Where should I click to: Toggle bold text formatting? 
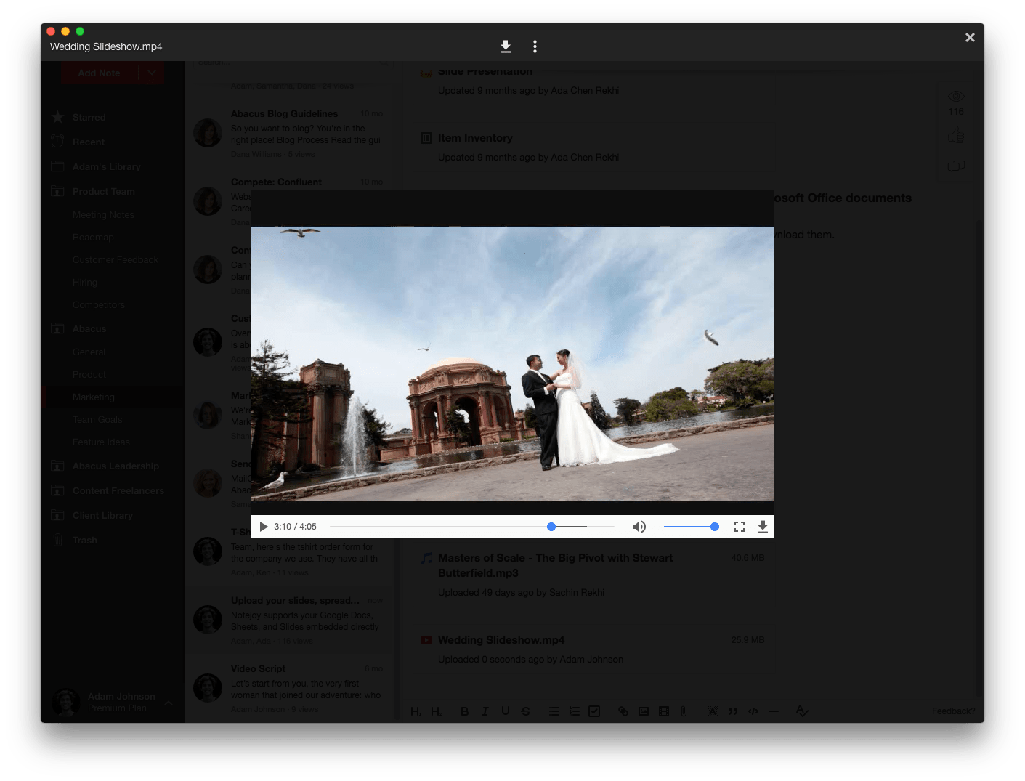(464, 711)
